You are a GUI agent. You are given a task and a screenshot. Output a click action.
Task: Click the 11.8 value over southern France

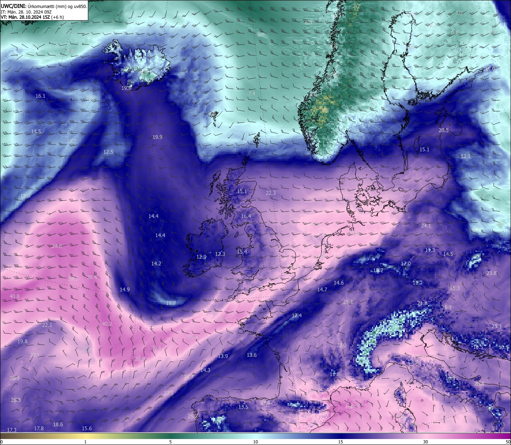coord(335,374)
